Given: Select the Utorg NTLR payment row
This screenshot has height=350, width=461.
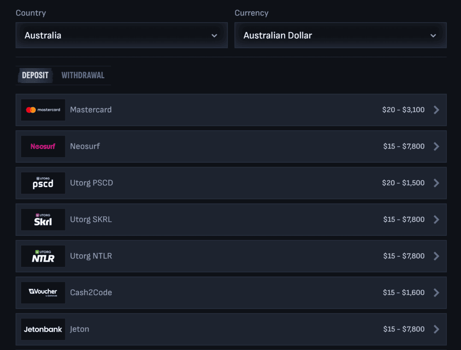Looking at the screenshot, I should [x=230, y=256].
